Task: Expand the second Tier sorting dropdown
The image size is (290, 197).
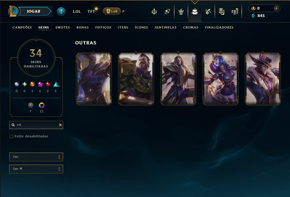Action: (x=36, y=169)
